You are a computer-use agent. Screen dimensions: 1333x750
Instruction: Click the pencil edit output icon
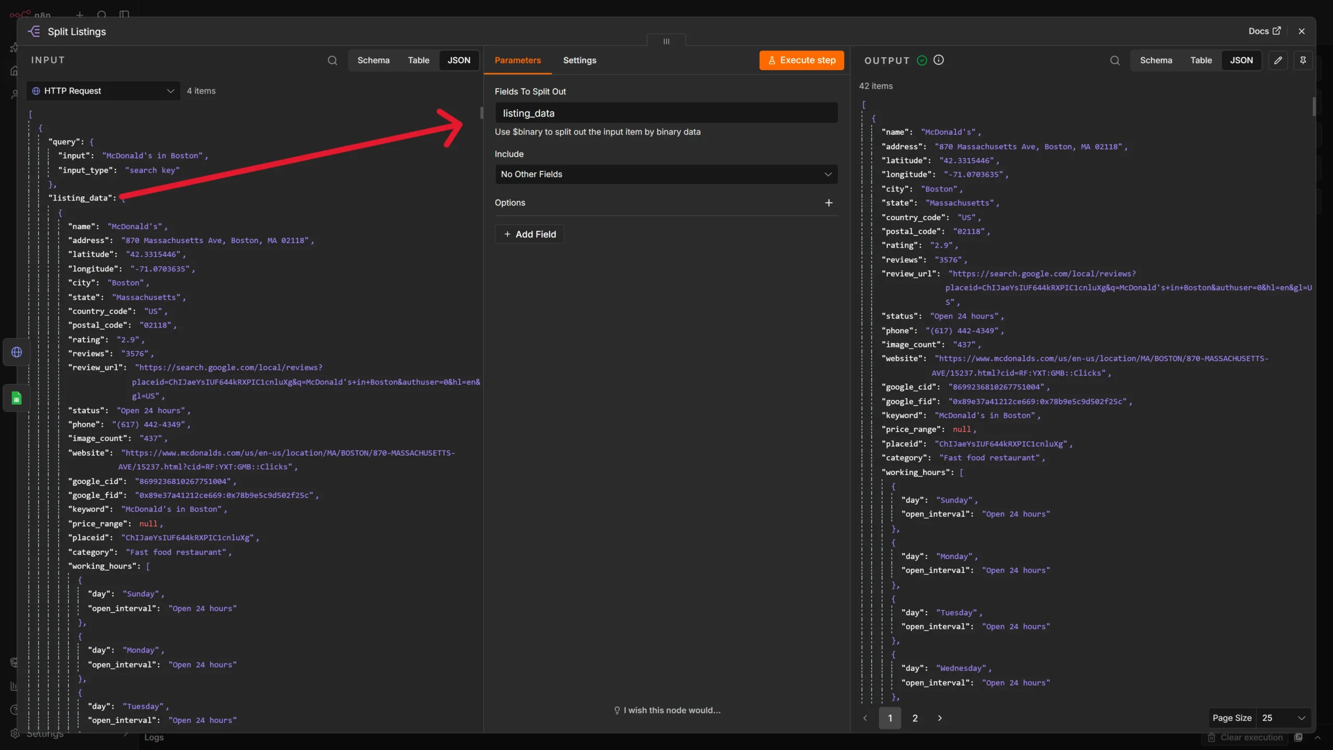point(1278,60)
